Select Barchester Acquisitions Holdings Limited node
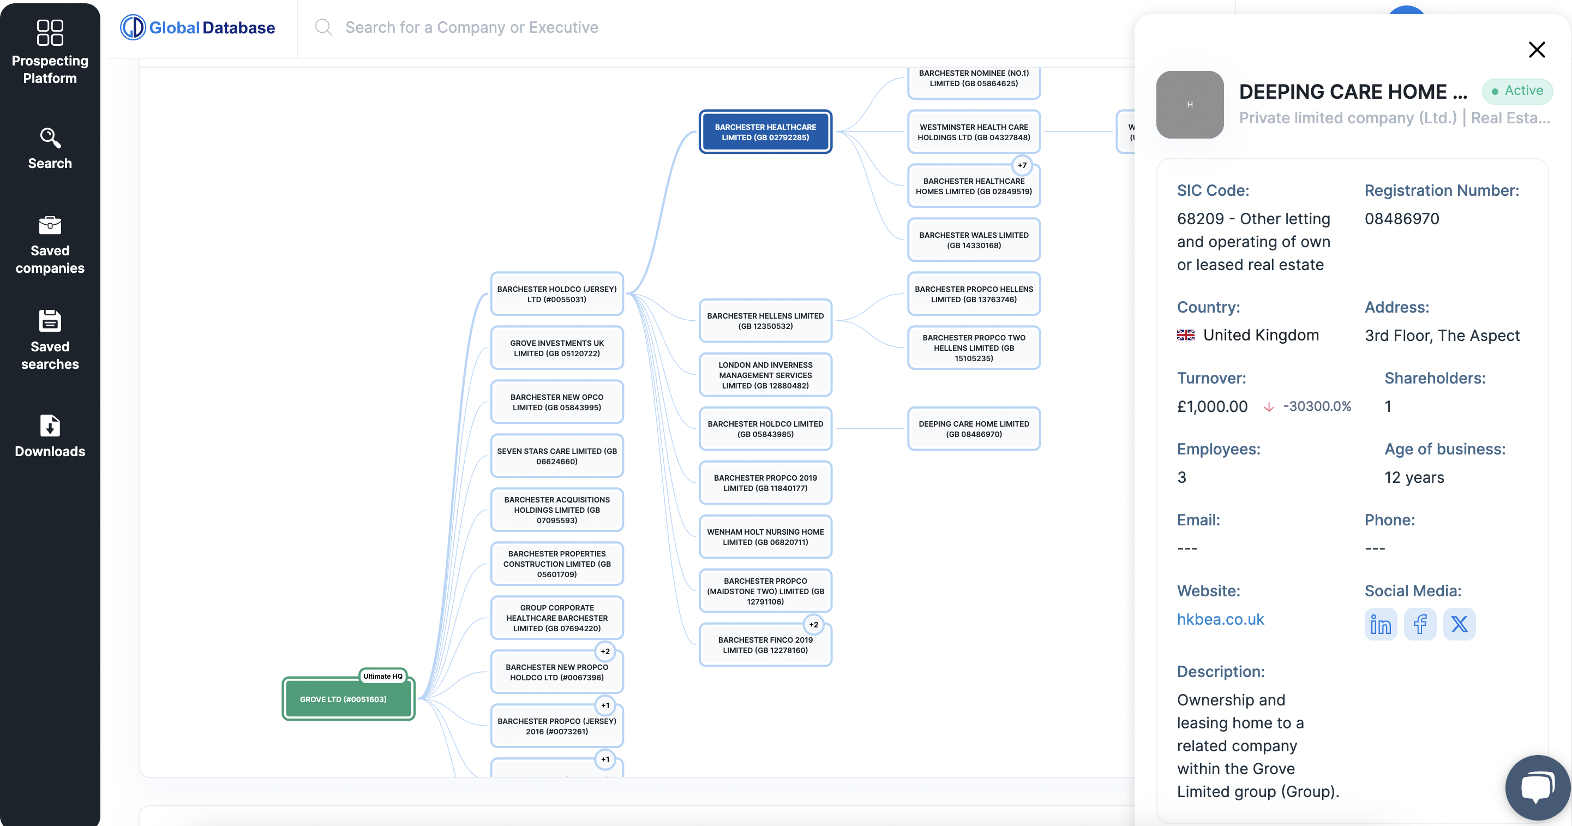Screen dimensions: 1572x826 click(556, 510)
